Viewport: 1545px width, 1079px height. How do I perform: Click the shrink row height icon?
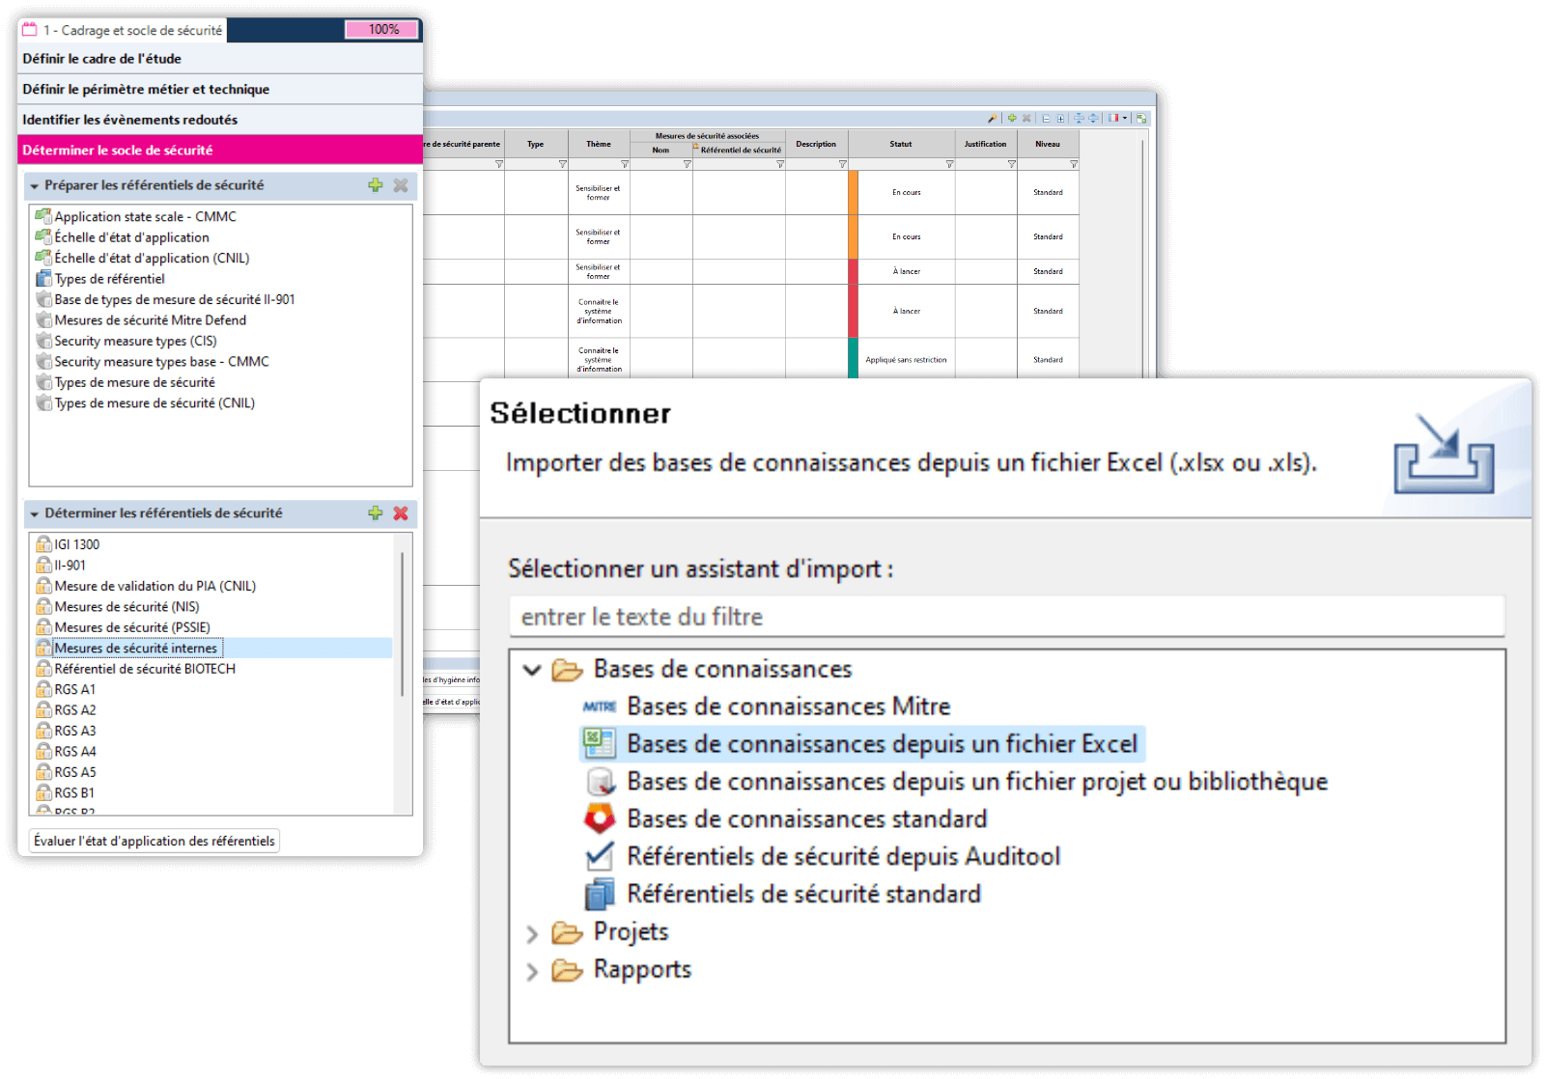tap(1079, 118)
